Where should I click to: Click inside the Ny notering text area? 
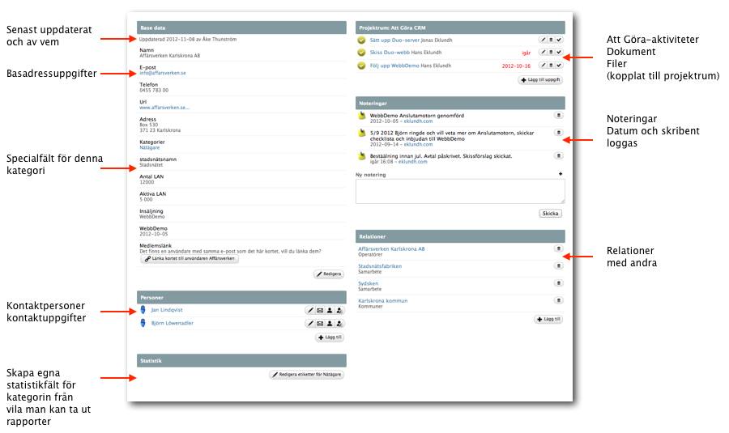(x=460, y=191)
